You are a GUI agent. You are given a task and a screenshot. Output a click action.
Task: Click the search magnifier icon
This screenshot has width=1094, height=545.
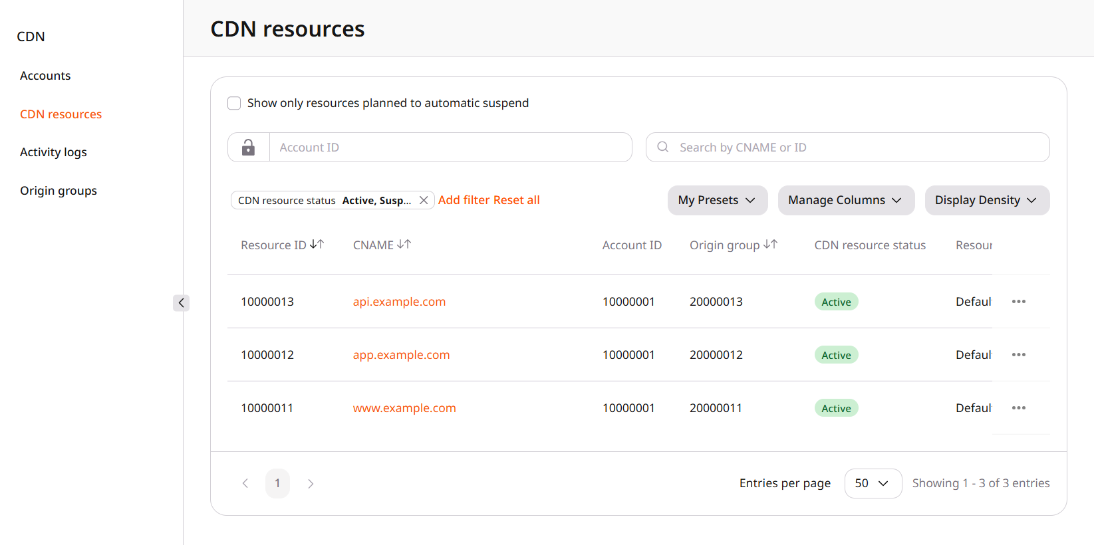[x=663, y=147]
